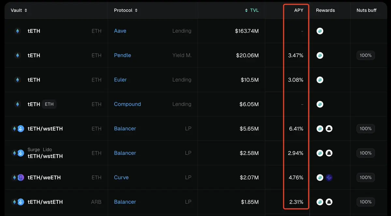Click the 6.41% APY value
This screenshot has height=216, width=391.
(296, 129)
